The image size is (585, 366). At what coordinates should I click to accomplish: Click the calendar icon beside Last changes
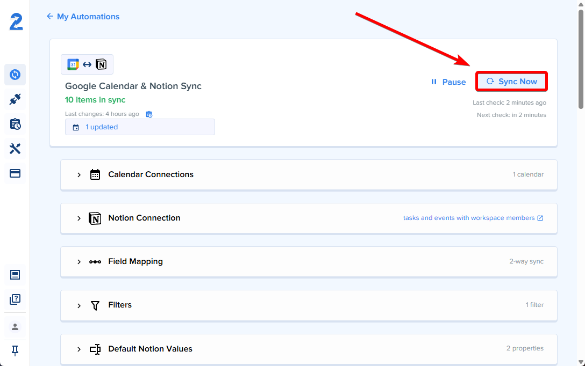tap(149, 114)
